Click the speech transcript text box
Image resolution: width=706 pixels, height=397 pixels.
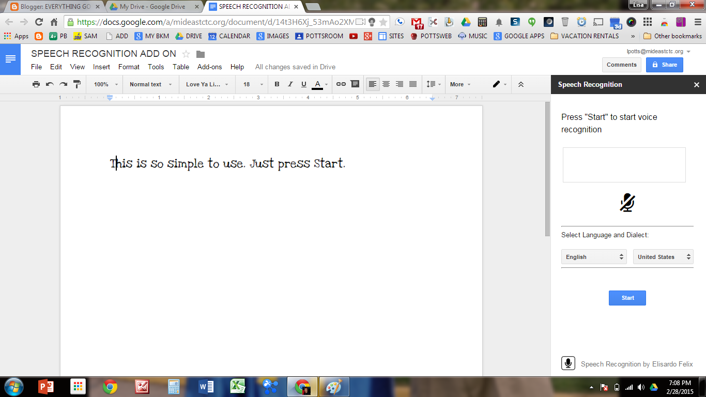tap(624, 165)
